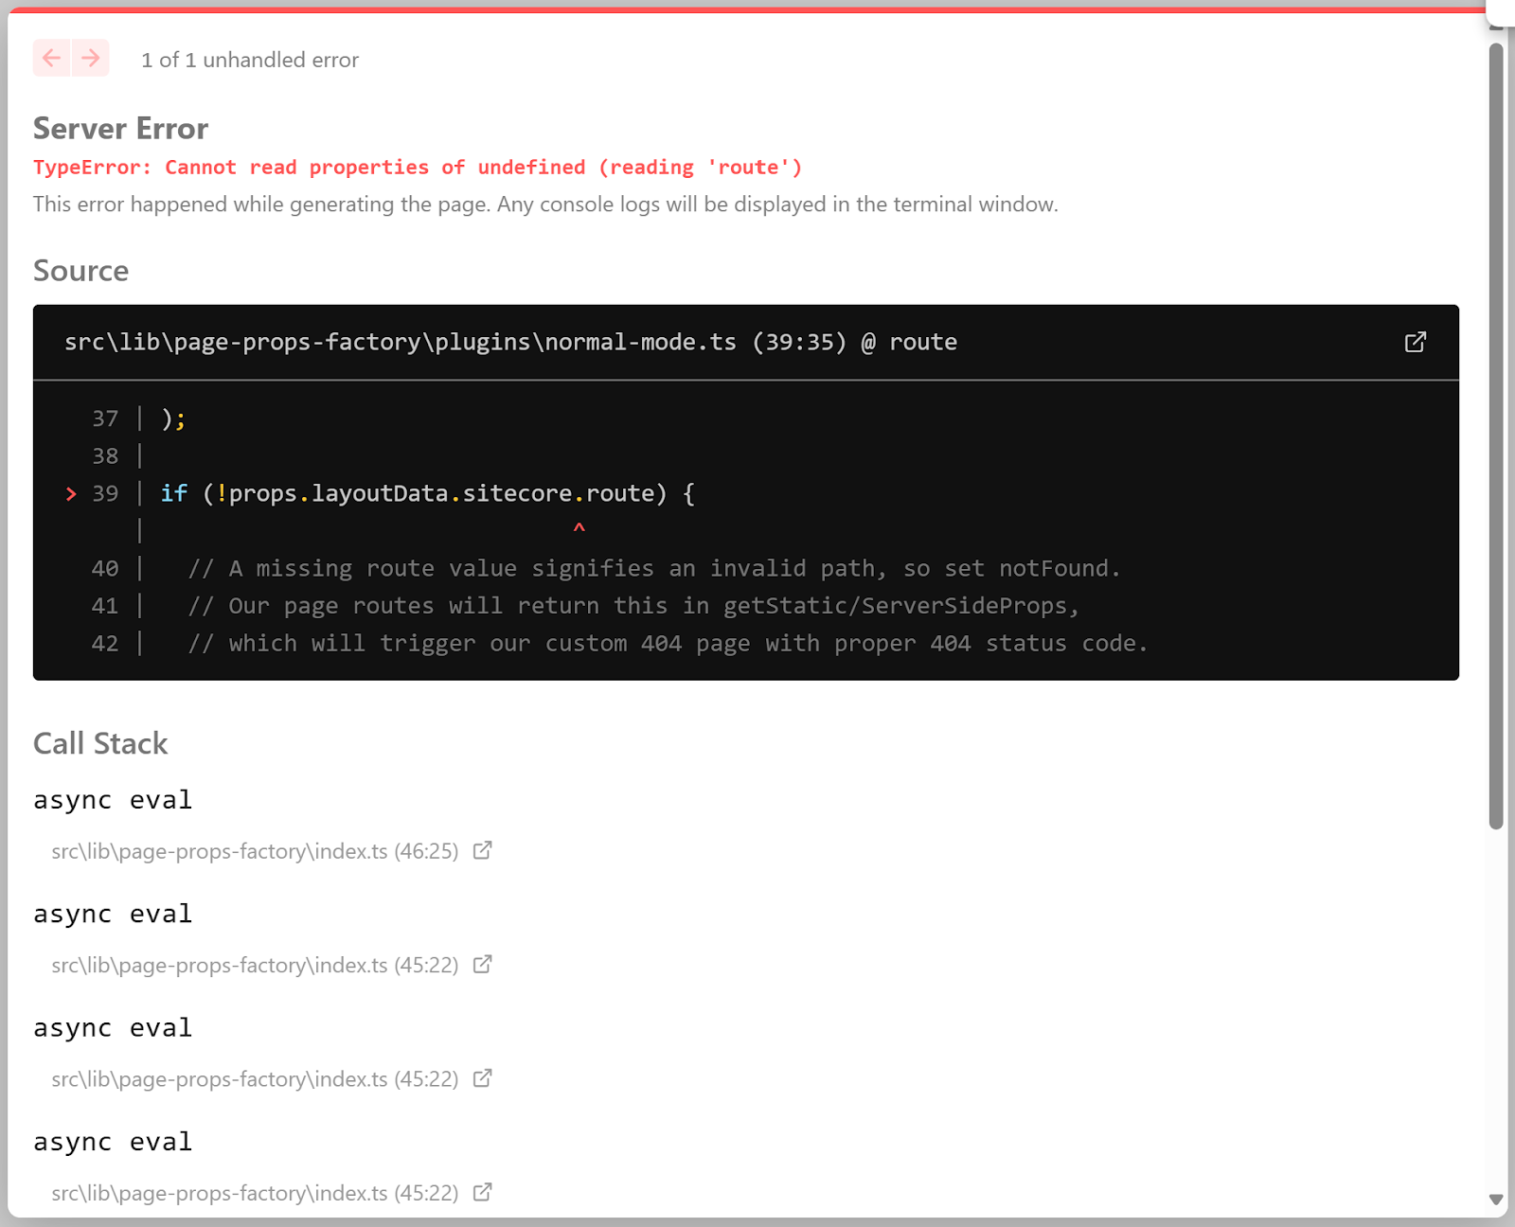1515x1227 pixels.
Task: Open editor icon for first index.ts (45:22)
Action: 483,964
